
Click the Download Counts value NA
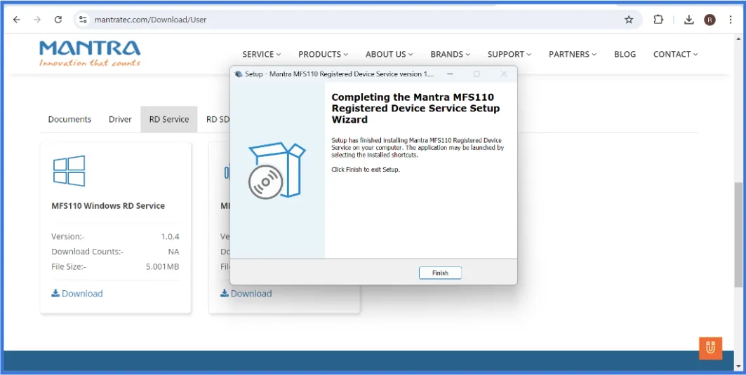click(173, 252)
